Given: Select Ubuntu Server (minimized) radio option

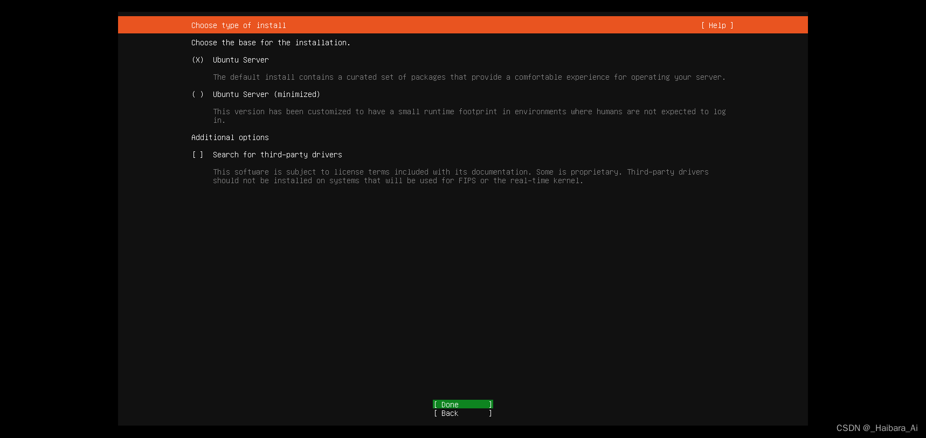Looking at the screenshot, I should coord(198,94).
